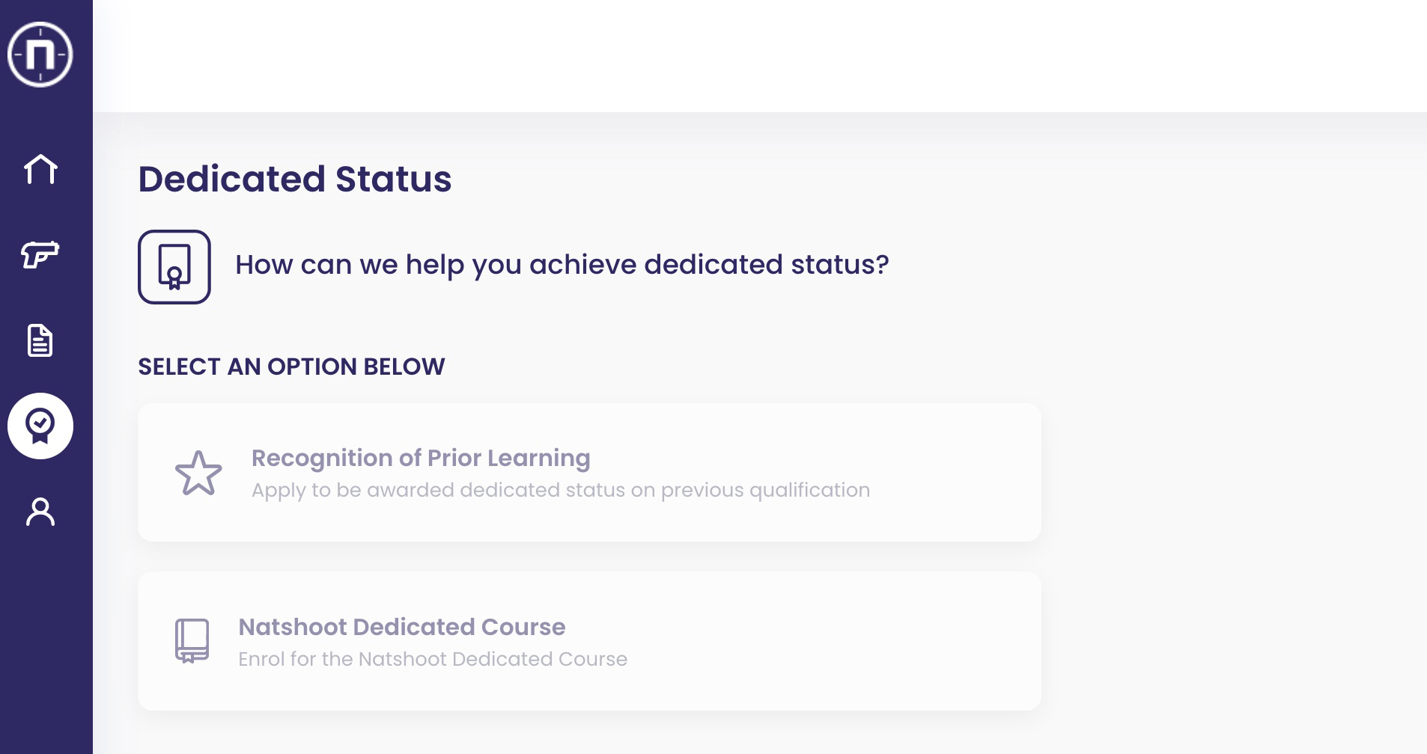Open the firearms section via the pistol icon

(x=40, y=254)
